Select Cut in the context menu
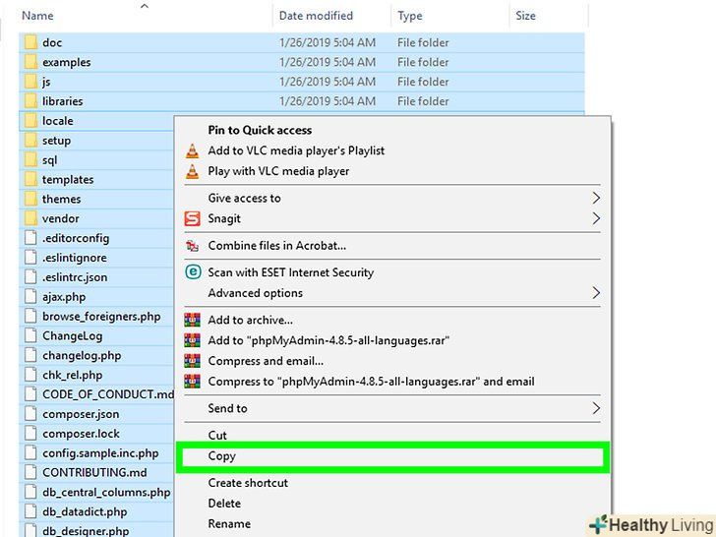This screenshot has width=716, height=537. coord(217,435)
